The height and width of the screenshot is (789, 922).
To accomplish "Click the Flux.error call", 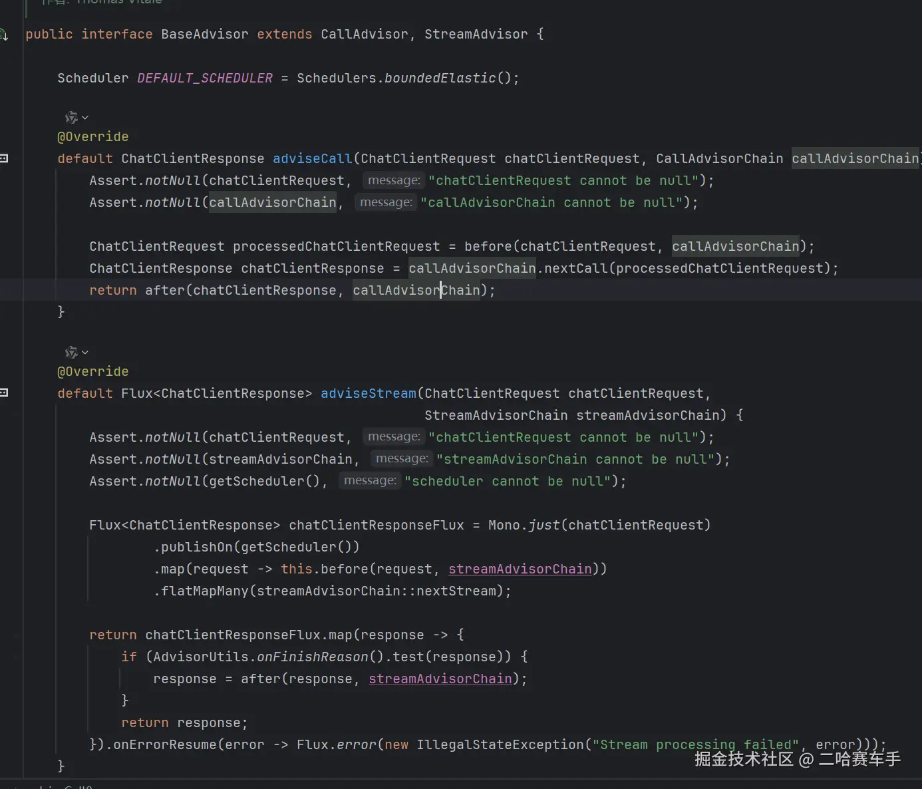I will tap(337, 744).
